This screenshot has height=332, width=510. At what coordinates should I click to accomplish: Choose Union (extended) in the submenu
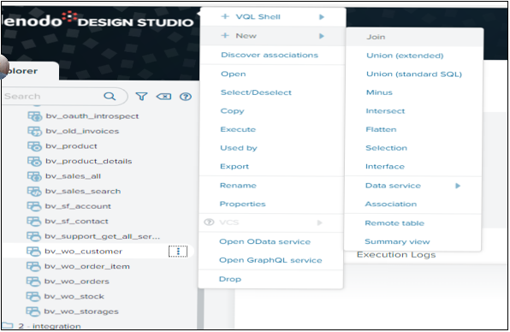click(x=405, y=56)
